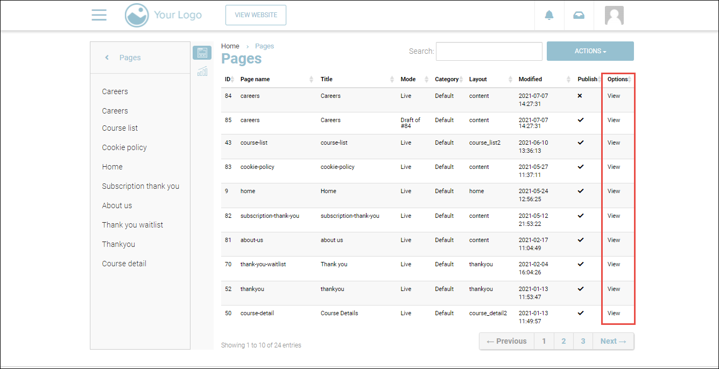Viewport: 719px width, 369px height.
Task: Click the user avatar icon
Action: pos(614,16)
